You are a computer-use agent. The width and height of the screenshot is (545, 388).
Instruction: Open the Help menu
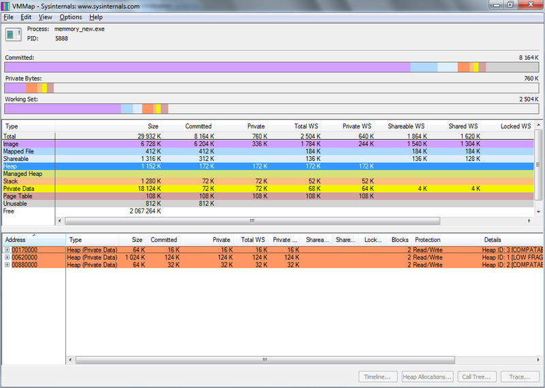click(x=95, y=17)
